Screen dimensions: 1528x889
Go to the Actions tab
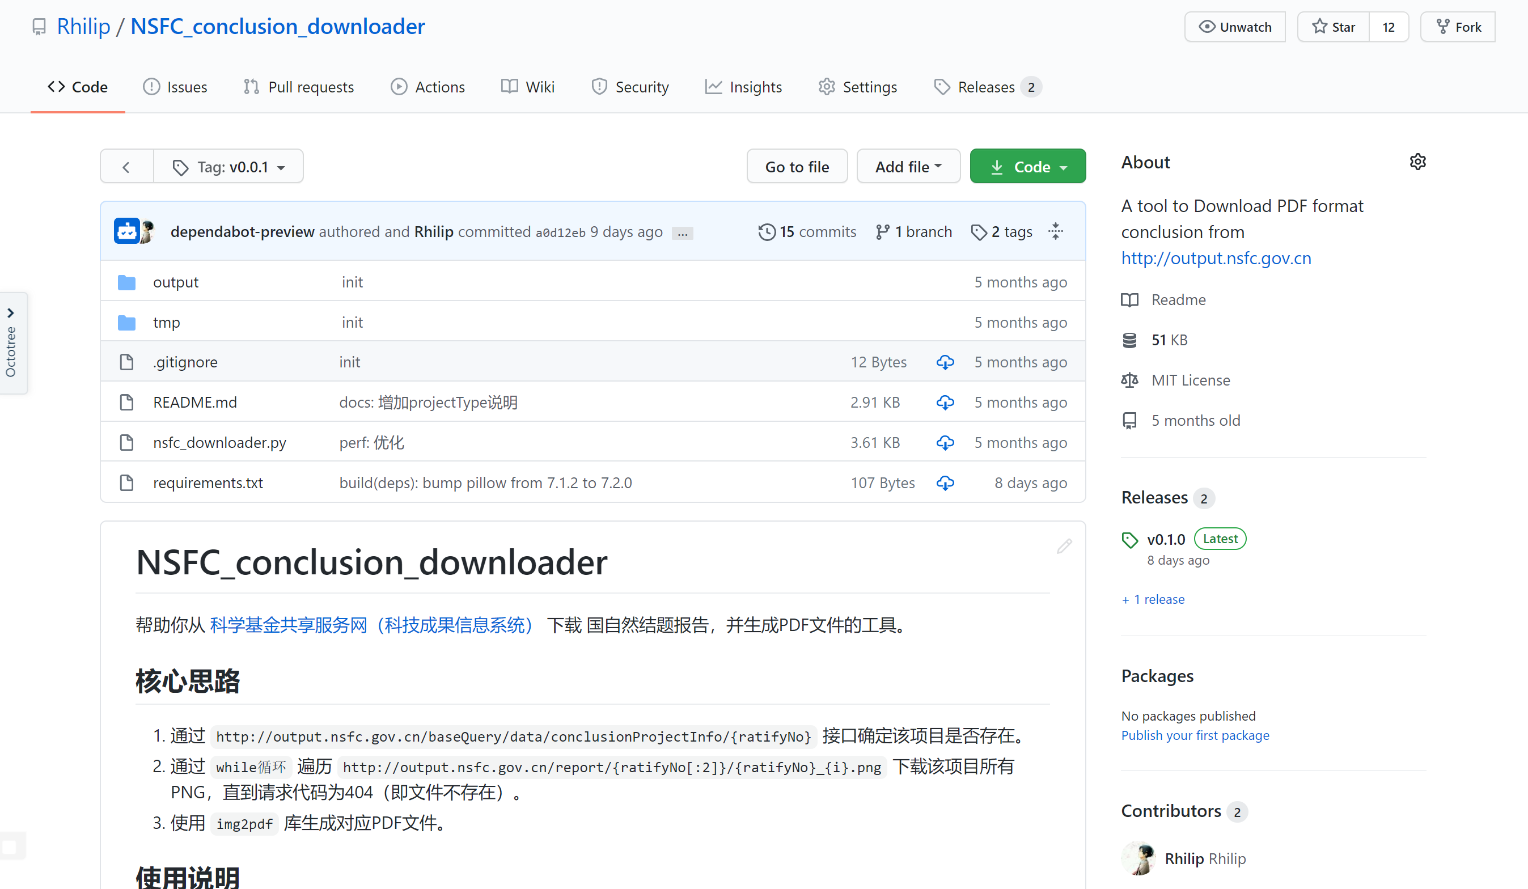[428, 87]
